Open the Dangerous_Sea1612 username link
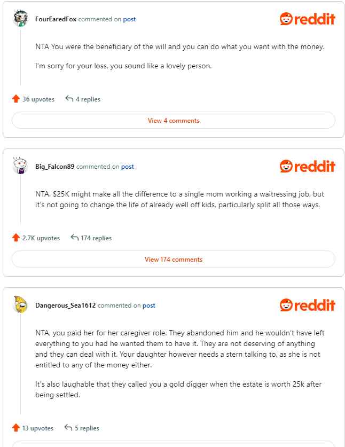This screenshot has width=345, height=447. pyautogui.click(x=66, y=305)
